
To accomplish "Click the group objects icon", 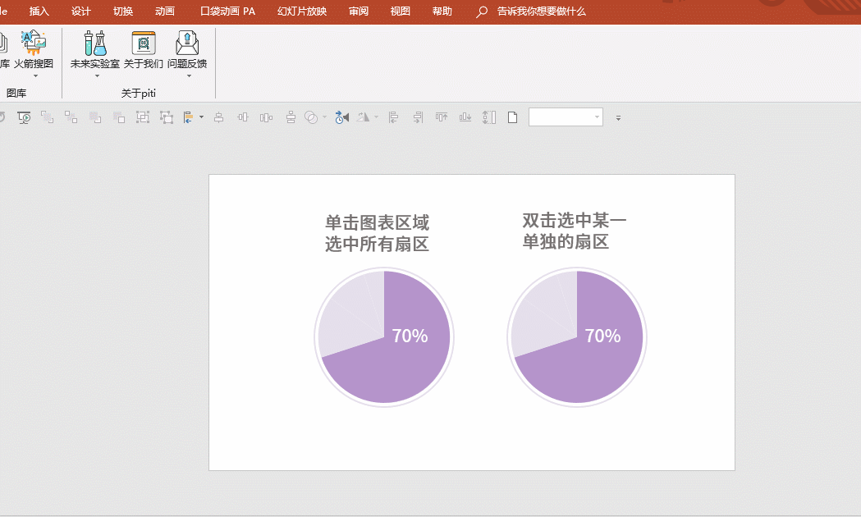I will [x=143, y=117].
